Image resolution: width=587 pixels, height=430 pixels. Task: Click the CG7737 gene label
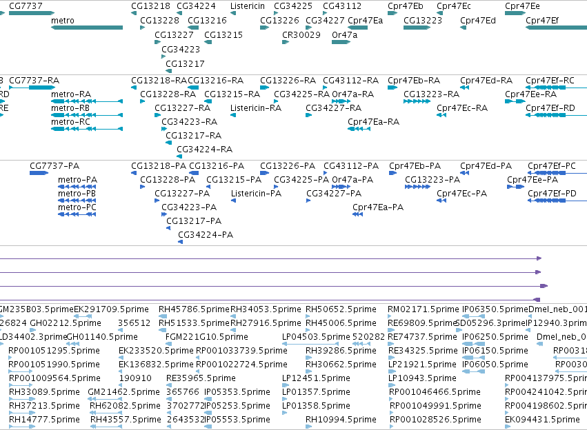[26, 6]
